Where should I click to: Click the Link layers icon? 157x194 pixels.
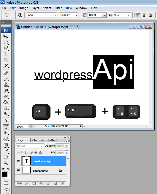coord(19,183)
